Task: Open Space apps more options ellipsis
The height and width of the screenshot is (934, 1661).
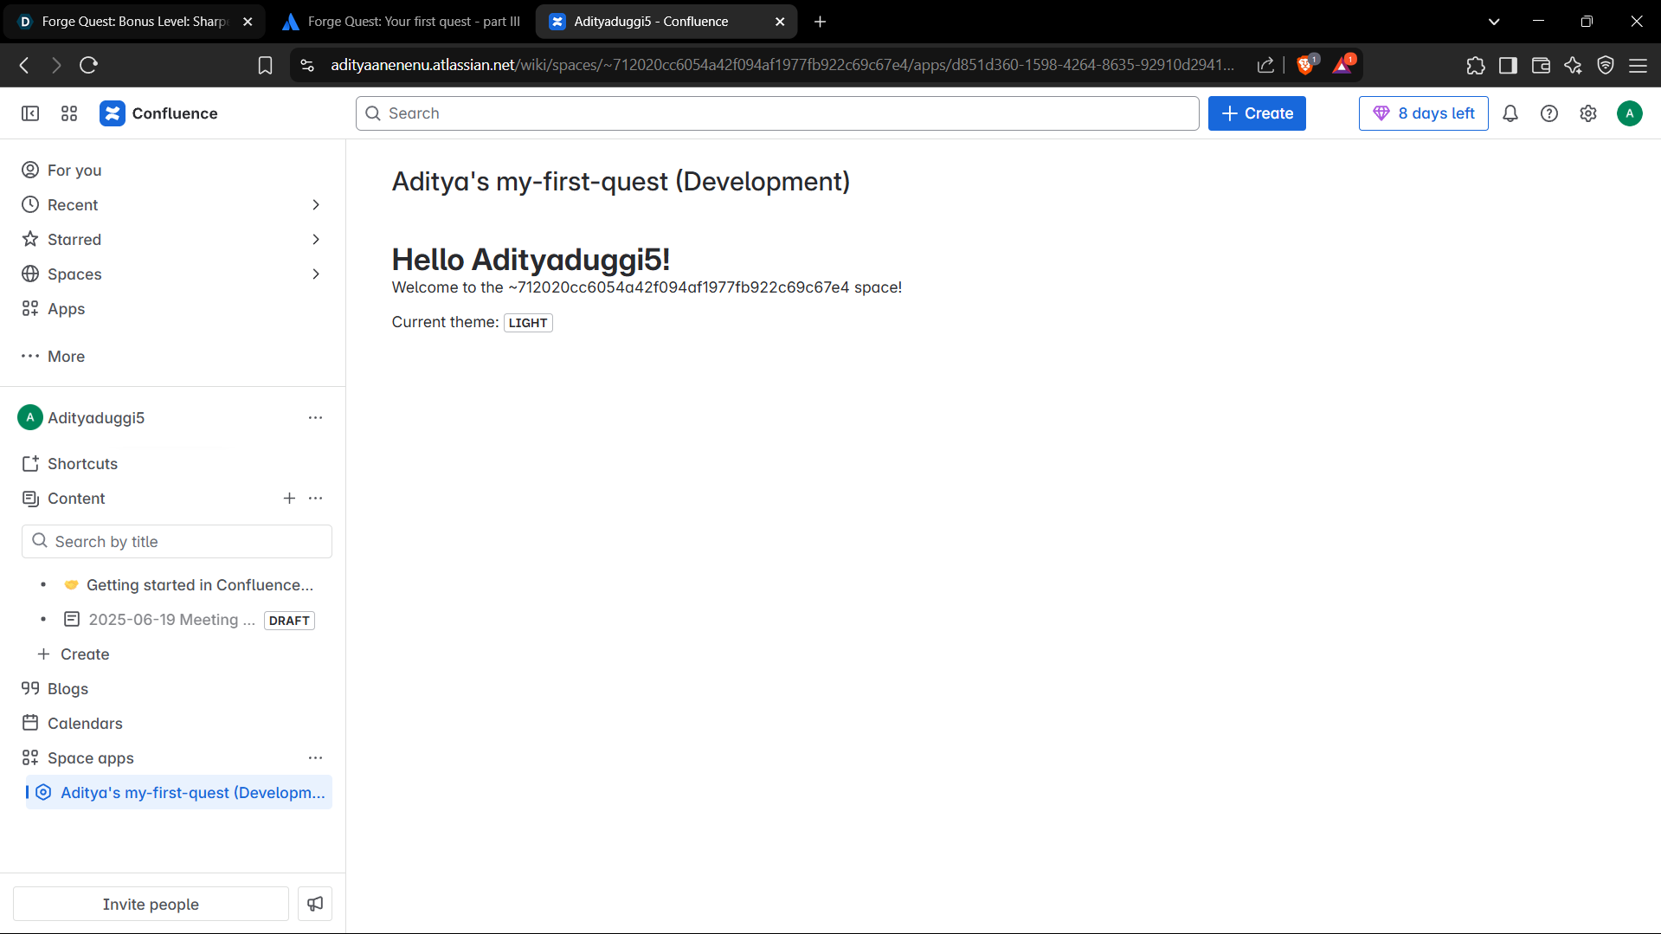Action: coord(315,757)
